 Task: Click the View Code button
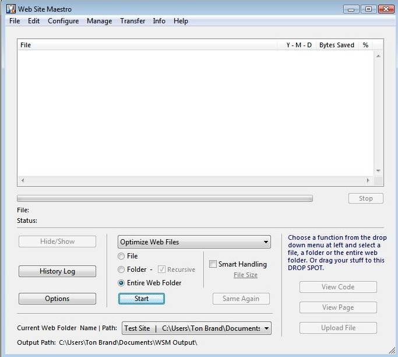click(338, 287)
